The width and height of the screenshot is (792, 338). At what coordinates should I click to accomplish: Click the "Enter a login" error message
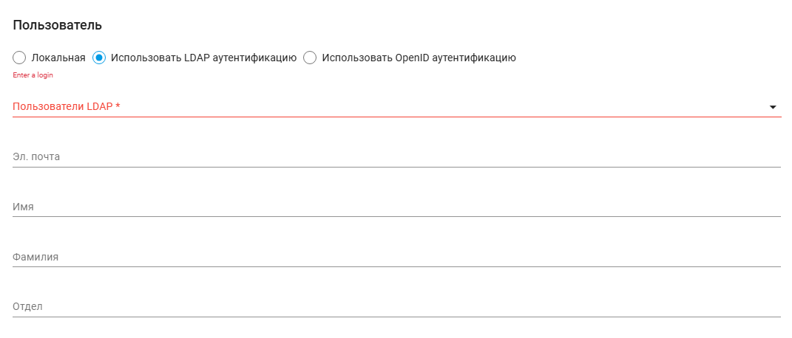pos(33,75)
